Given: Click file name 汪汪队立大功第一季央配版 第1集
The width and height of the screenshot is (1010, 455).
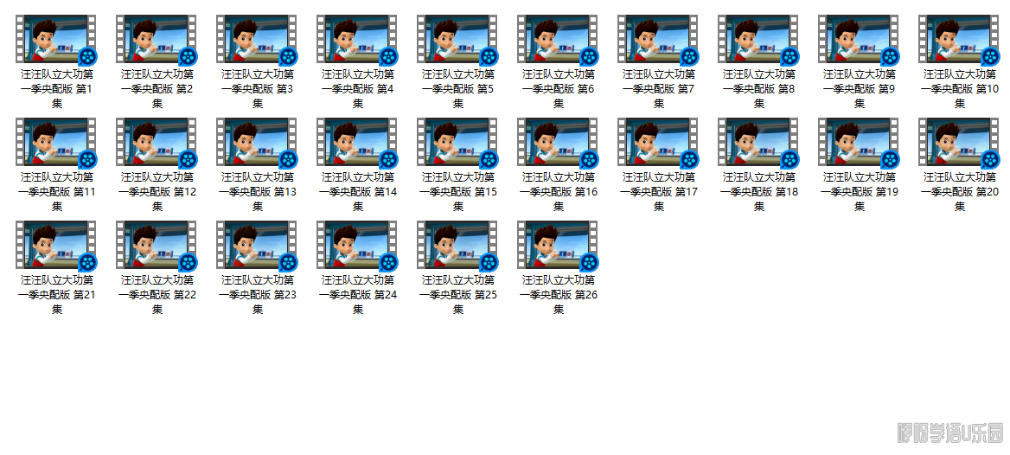Looking at the screenshot, I should (57, 89).
